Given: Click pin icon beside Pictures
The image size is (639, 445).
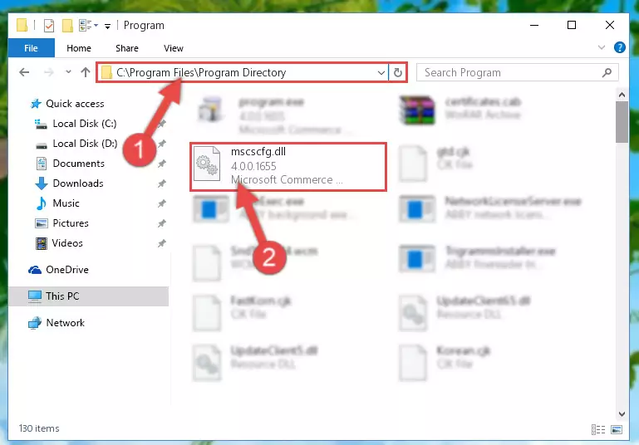Looking at the screenshot, I should tap(162, 223).
